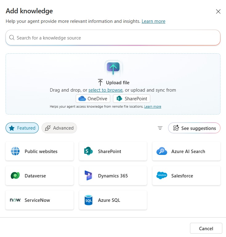Click the upload arrow illustration
This screenshot has height=237, width=226.
(x=113, y=67)
